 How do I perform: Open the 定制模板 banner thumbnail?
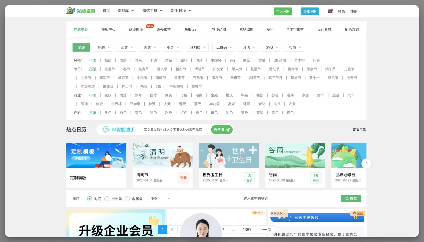coord(96,155)
